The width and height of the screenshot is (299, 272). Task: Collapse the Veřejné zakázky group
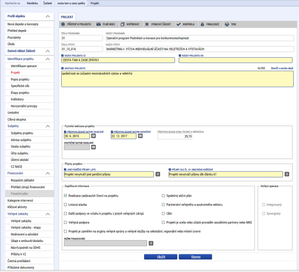[x=48, y=214]
